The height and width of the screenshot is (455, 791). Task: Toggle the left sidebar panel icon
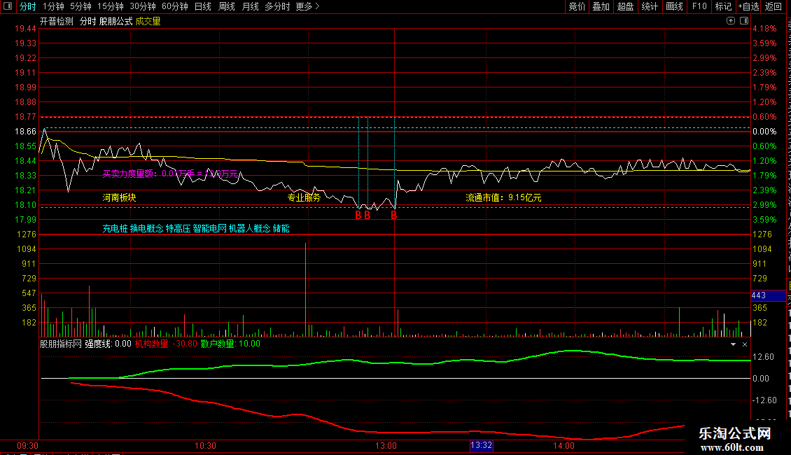(x=8, y=6)
